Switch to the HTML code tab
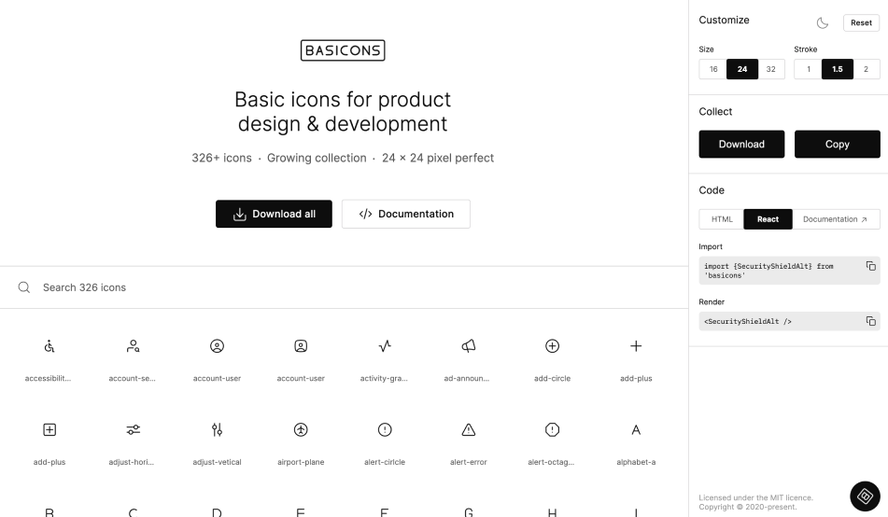This screenshot has width=888, height=517. pos(722,219)
